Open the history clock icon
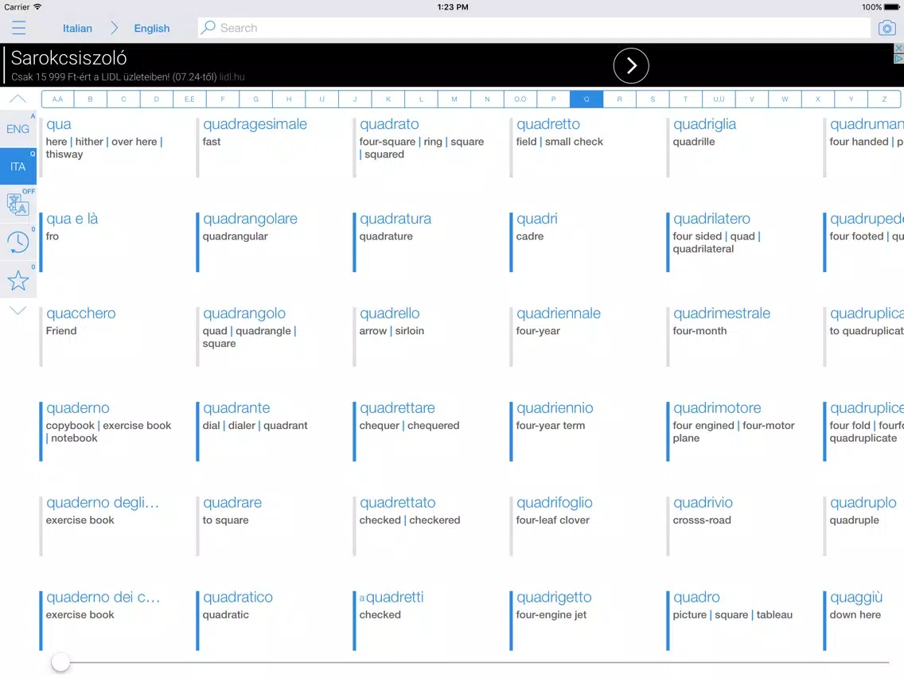 pos(18,242)
